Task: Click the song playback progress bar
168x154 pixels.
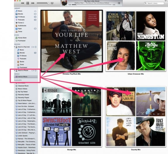Action: (91, 5)
